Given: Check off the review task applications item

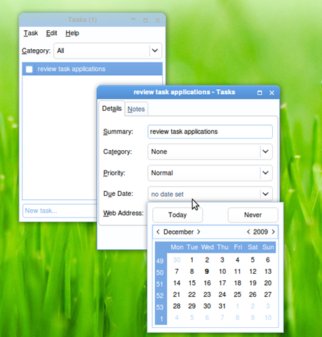Looking at the screenshot, I should point(29,70).
